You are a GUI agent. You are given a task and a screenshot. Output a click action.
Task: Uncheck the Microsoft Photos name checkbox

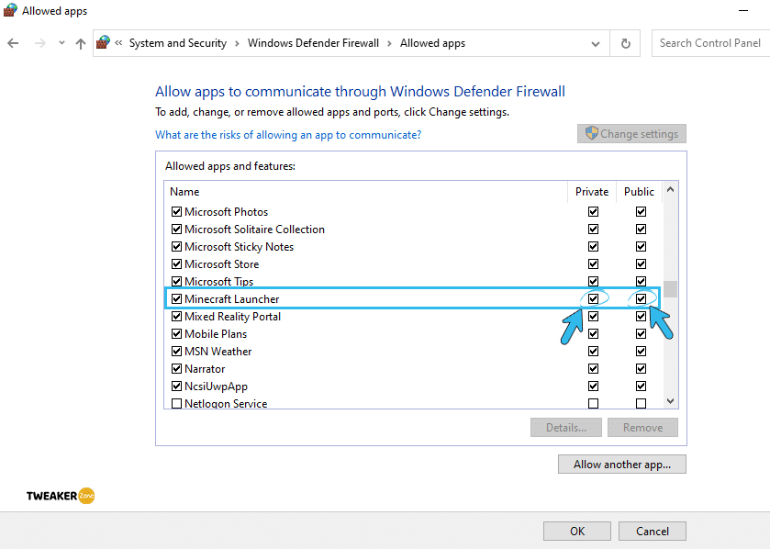[177, 212]
